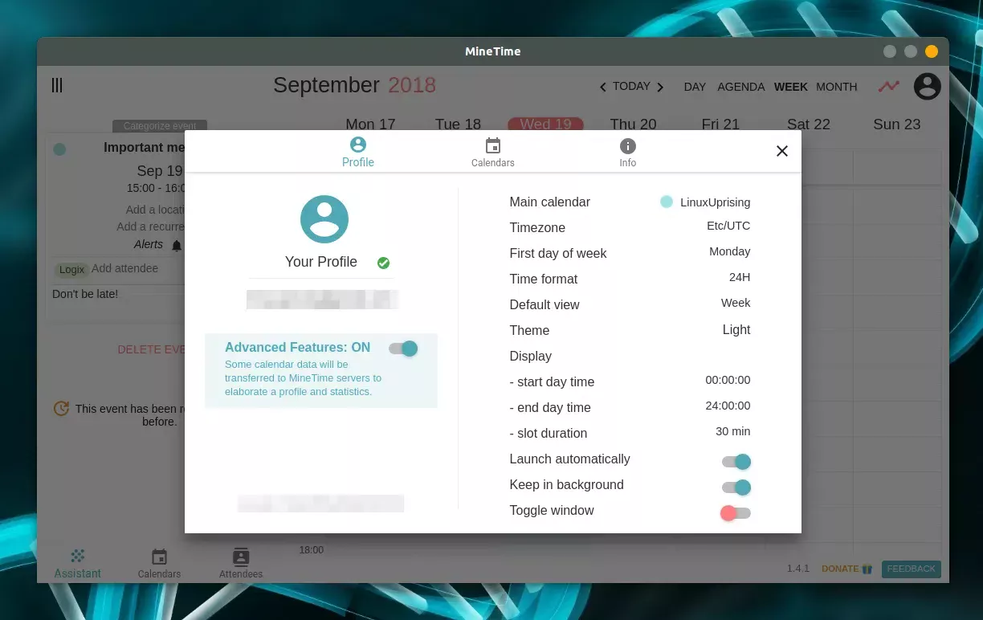Screen dimensions: 983x620
Task: Click the Profile tab person icon
Action: [x=358, y=145]
